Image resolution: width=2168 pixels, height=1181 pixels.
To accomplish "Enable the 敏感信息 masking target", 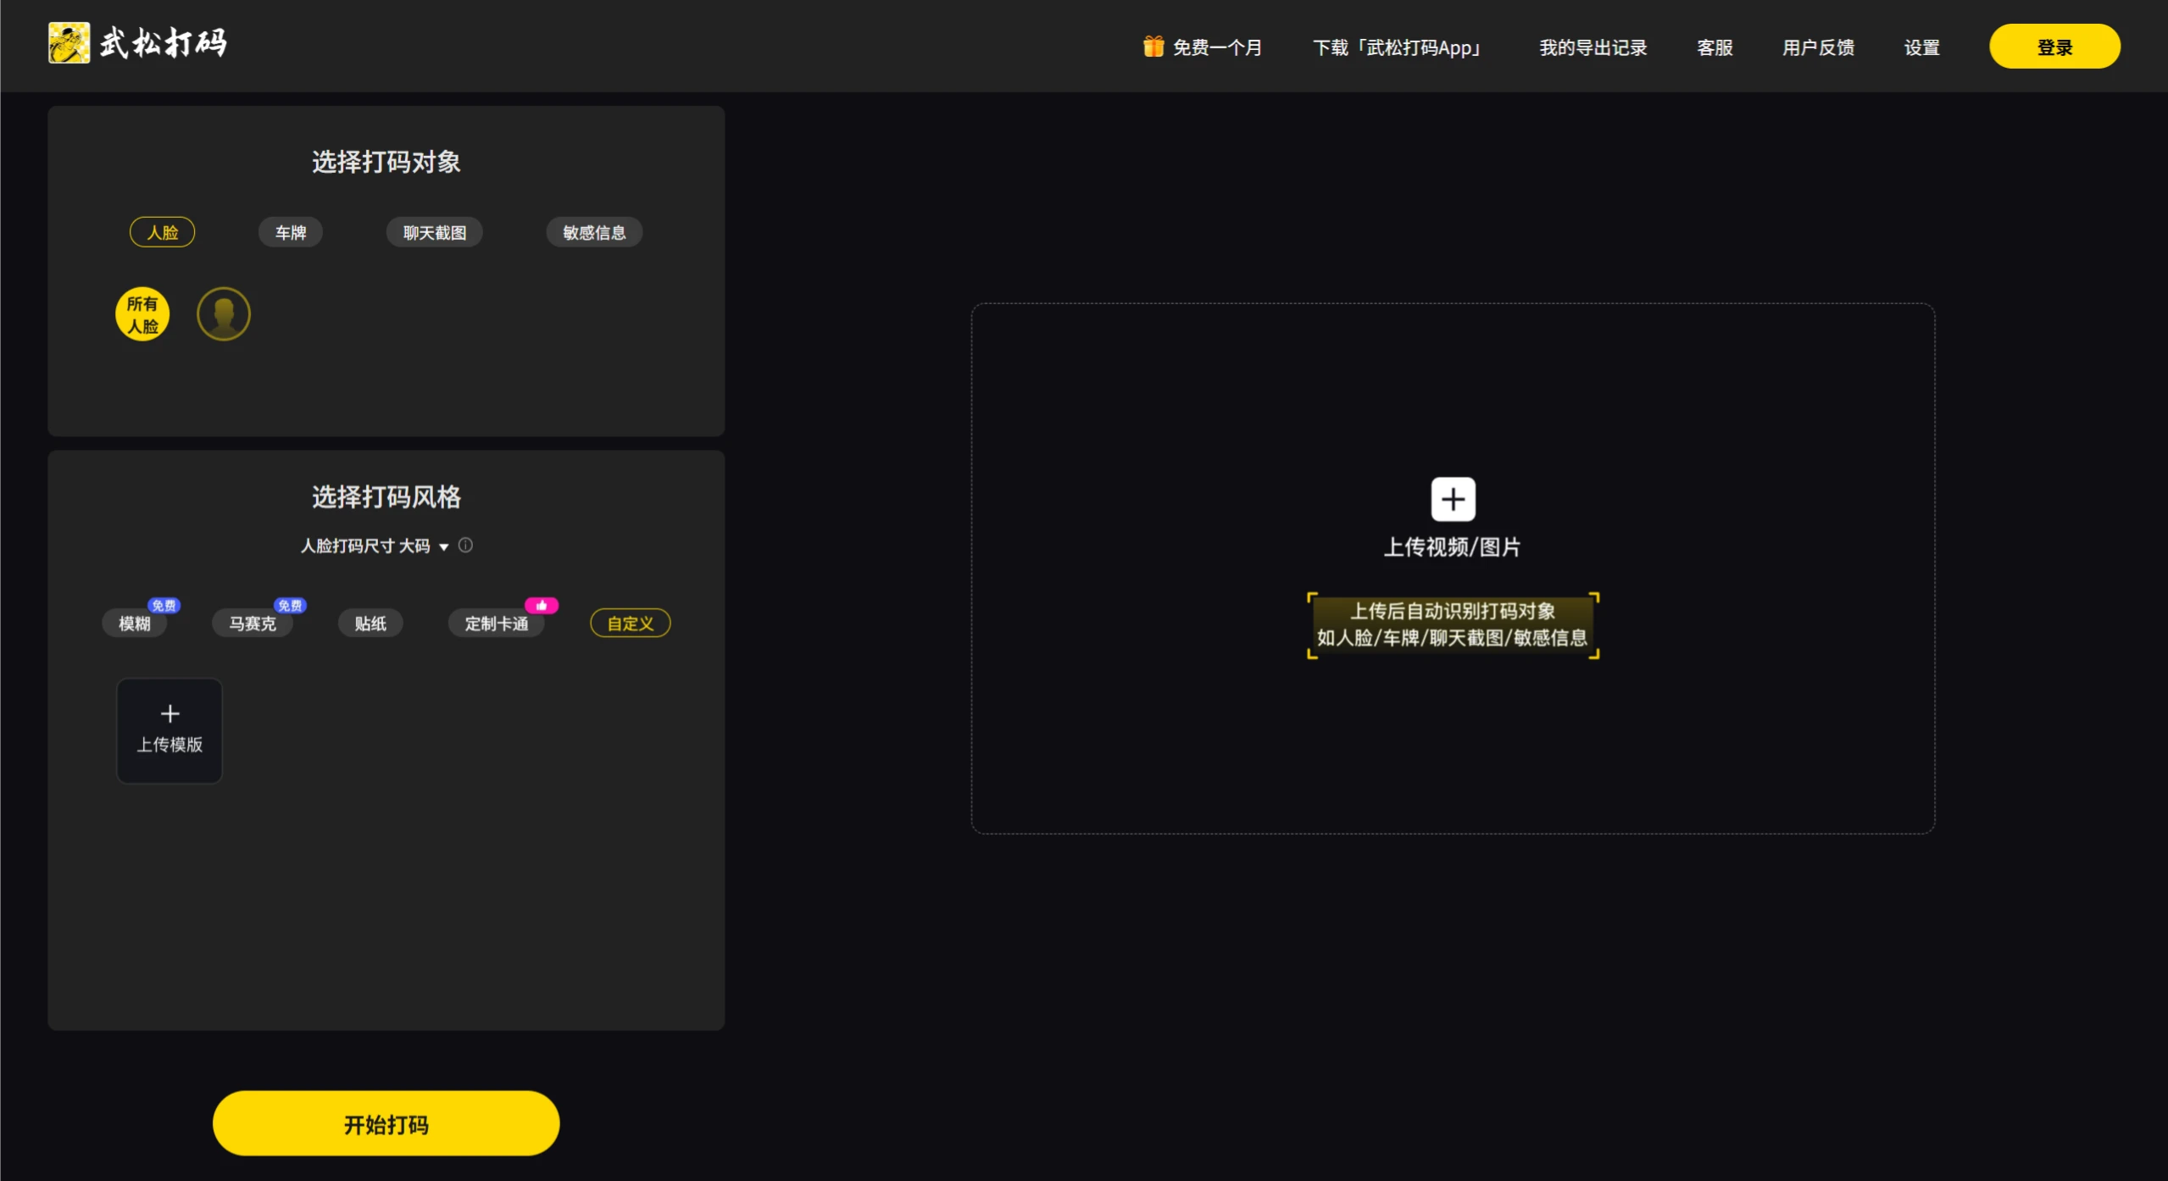I will point(593,231).
